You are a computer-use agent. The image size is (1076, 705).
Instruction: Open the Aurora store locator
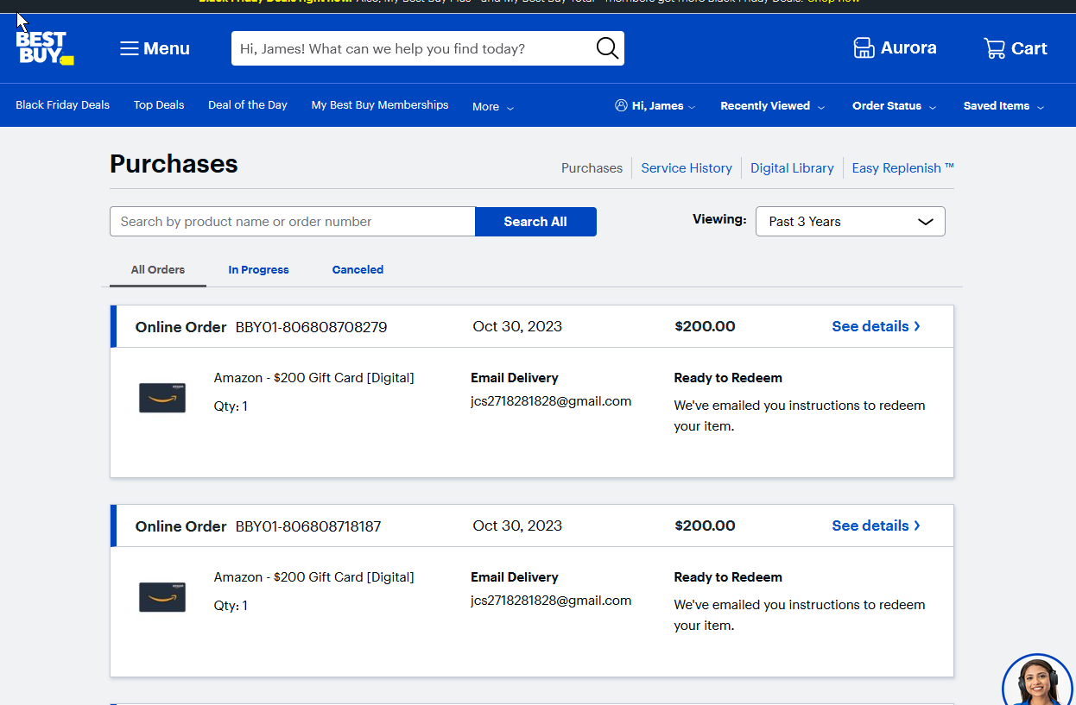pos(895,48)
